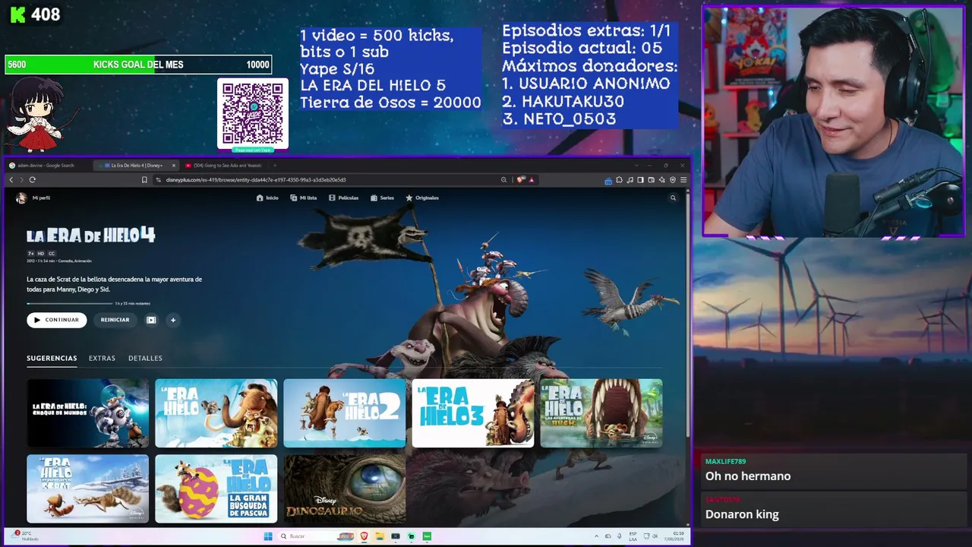Viewport: 972px width, 547px height.
Task: Open Las Aventuras de Buck thumbnail
Action: tap(601, 413)
